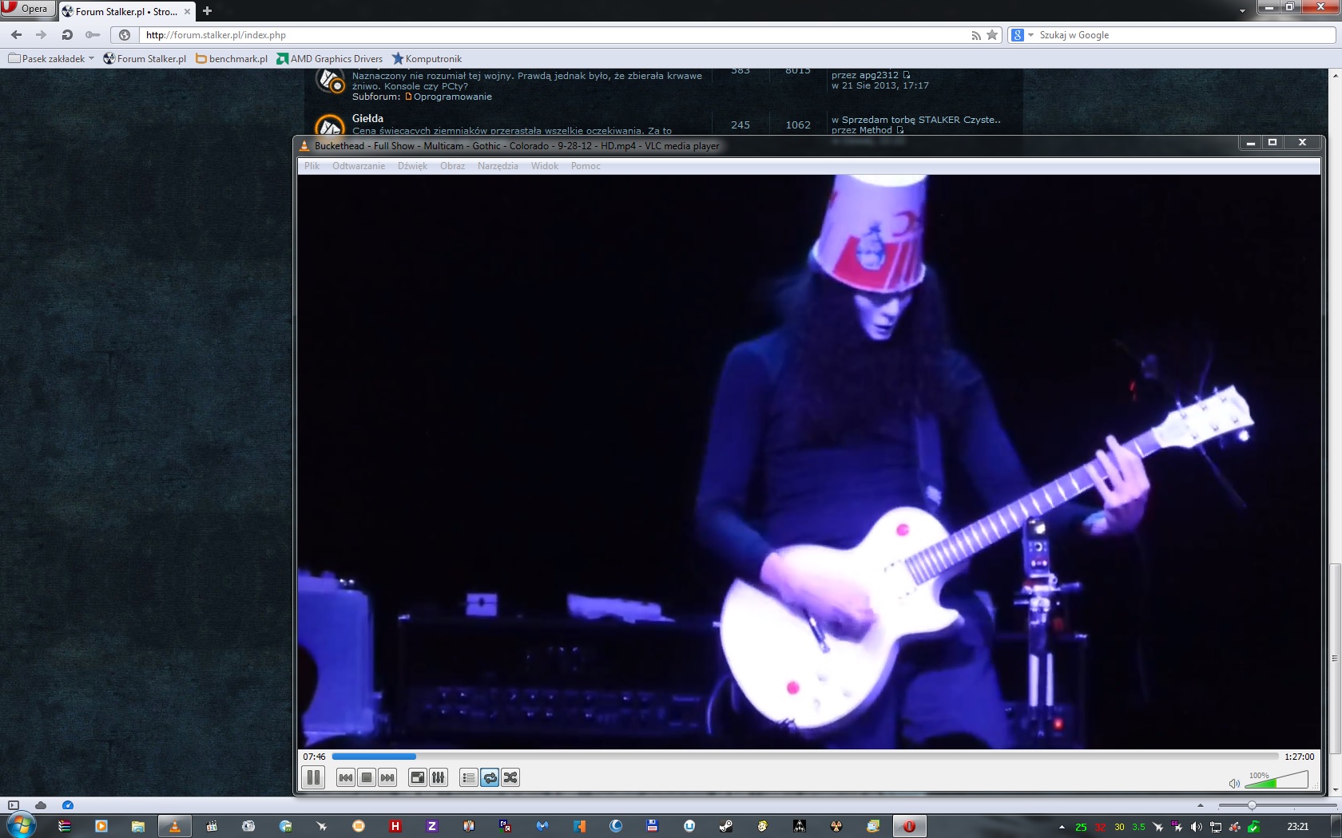Viewport: 1342px width, 838px height.
Task: Select the Forum Stalker.pl browser tab
Action: coord(126,11)
